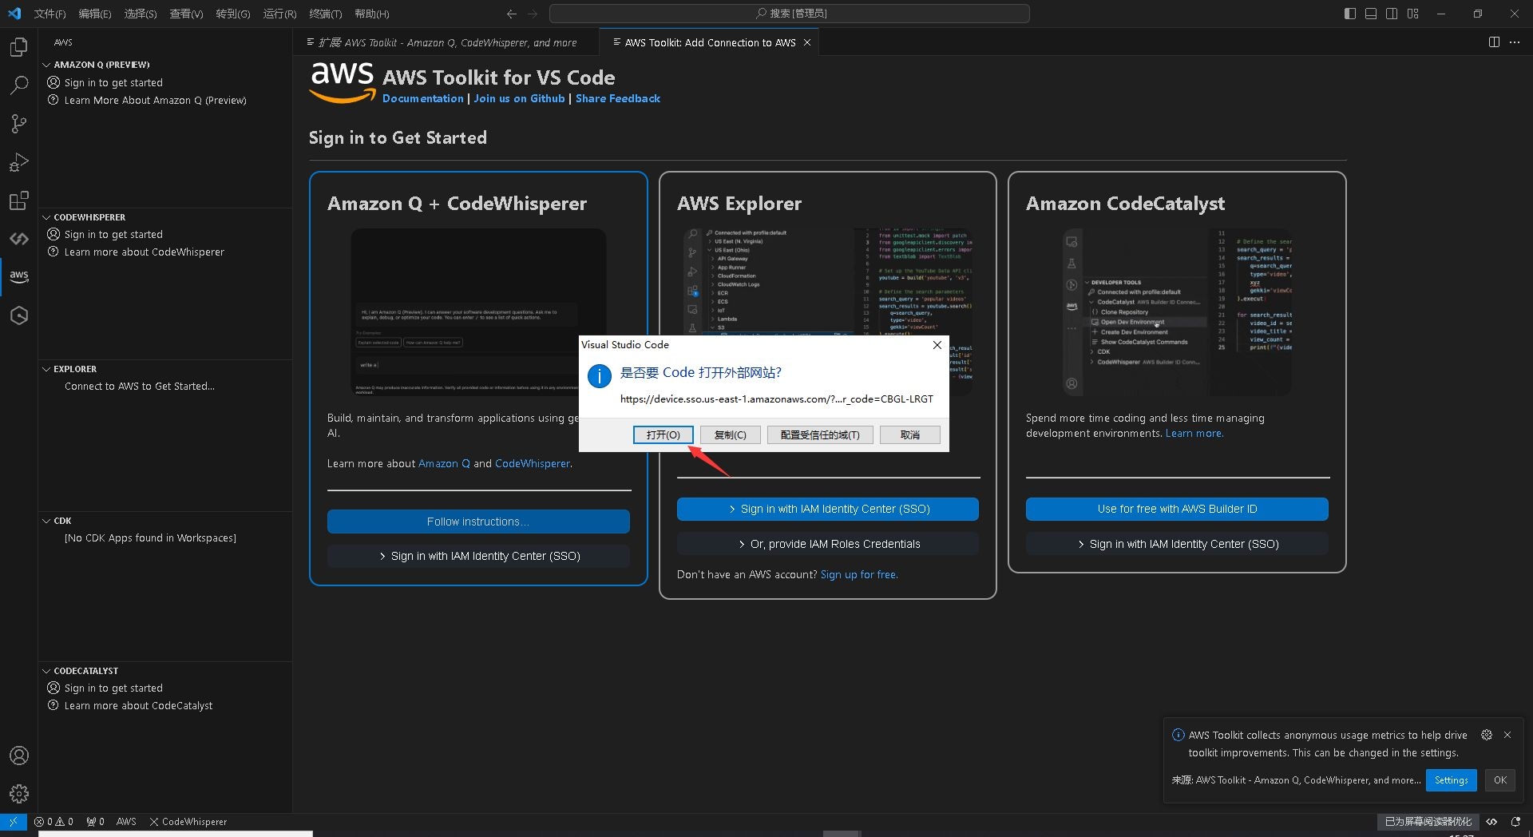Close the external website dialog

(937, 345)
